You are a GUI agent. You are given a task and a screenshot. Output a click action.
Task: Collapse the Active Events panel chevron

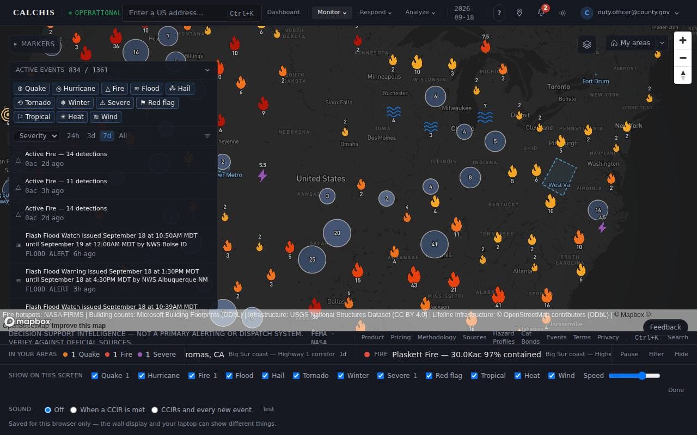pyautogui.click(x=207, y=70)
